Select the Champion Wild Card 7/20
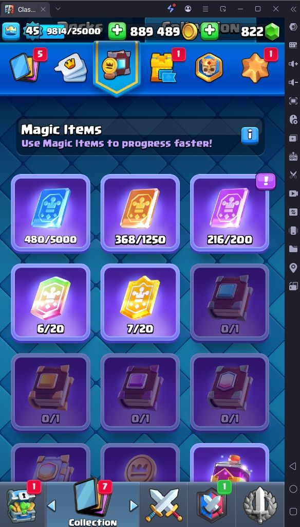 140,303
